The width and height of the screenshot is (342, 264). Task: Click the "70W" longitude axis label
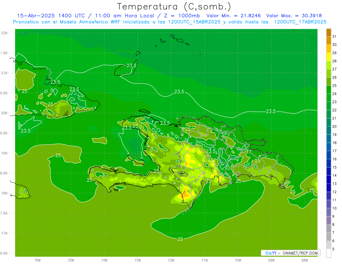pyautogui.click(x=238, y=260)
